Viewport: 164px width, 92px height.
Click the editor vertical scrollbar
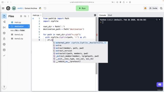click(x=97, y=46)
